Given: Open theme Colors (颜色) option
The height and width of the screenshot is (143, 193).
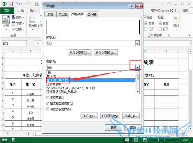Looking at the screenshot, I should point(18,17).
